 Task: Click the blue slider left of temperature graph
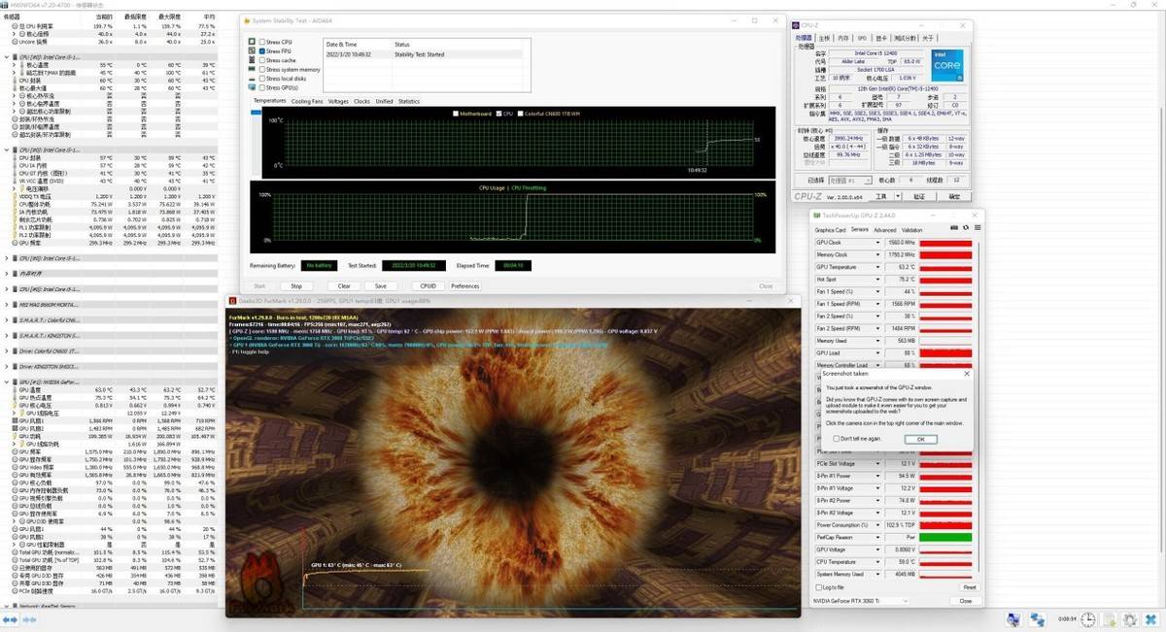pyautogui.click(x=257, y=113)
